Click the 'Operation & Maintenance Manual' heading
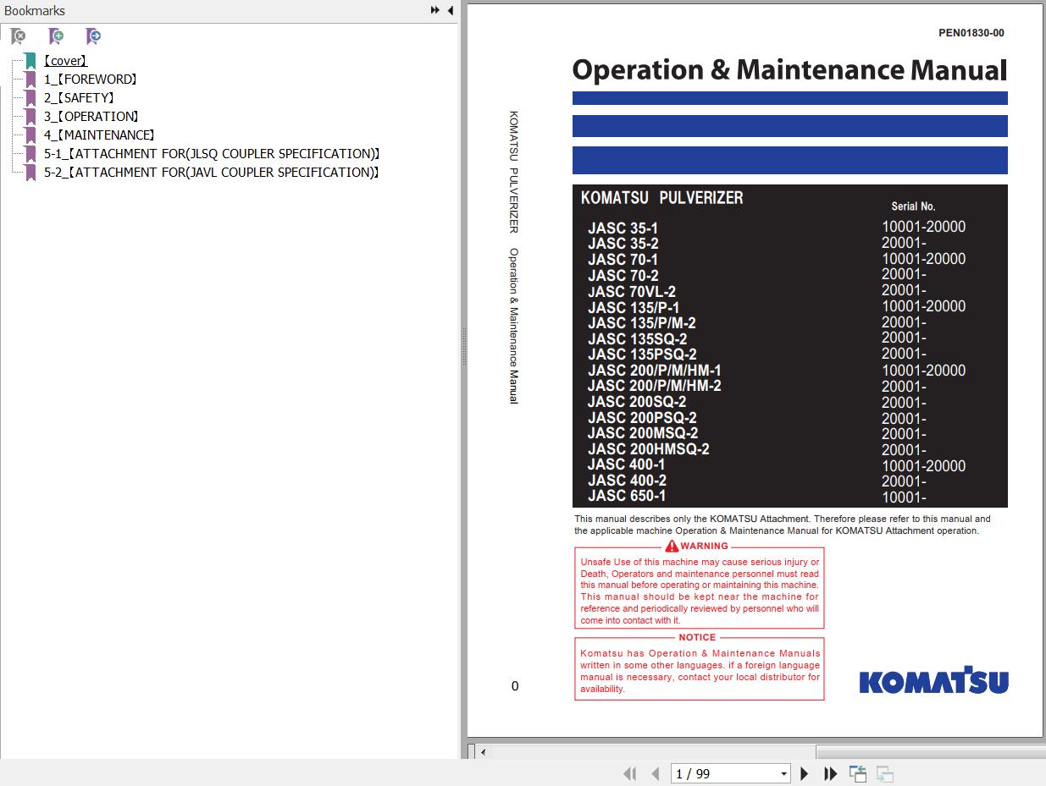The image size is (1046, 786). click(x=789, y=69)
